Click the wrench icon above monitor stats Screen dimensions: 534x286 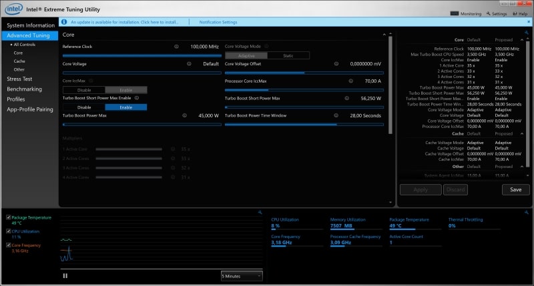coord(527,212)
